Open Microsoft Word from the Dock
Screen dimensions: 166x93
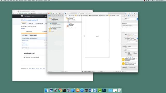click(91, 90)
